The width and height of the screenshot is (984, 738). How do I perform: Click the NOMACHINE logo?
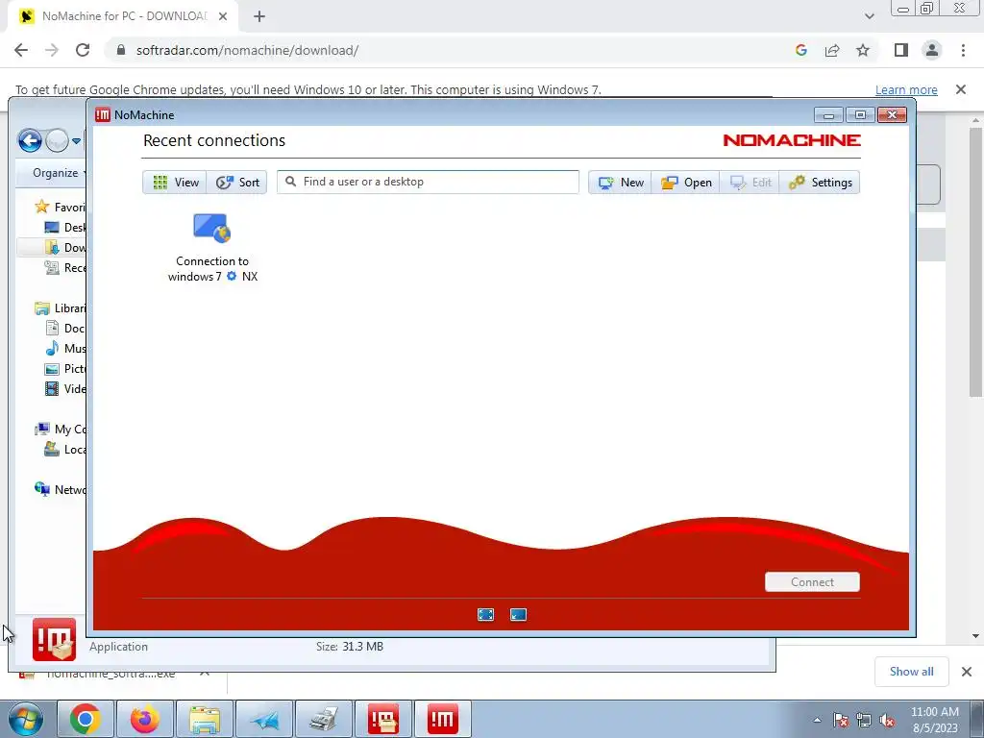click(792, 140)
